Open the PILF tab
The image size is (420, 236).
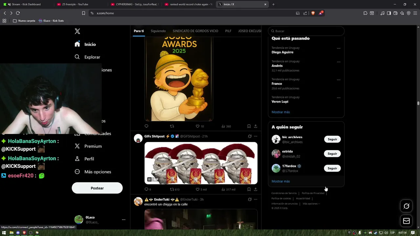228,31
